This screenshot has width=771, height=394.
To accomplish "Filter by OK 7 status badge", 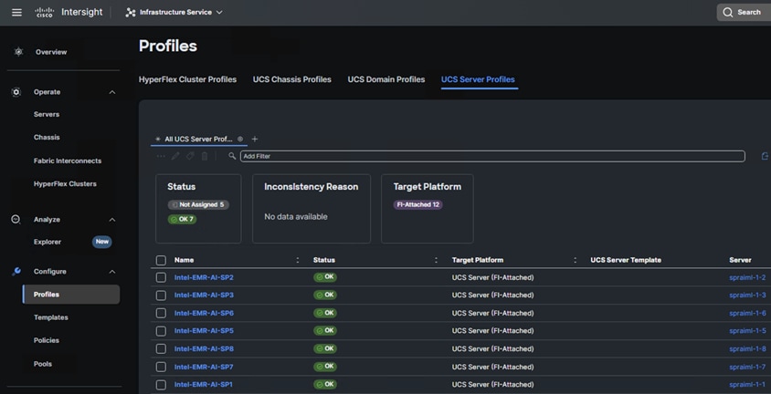I will [x=183, y=219].
